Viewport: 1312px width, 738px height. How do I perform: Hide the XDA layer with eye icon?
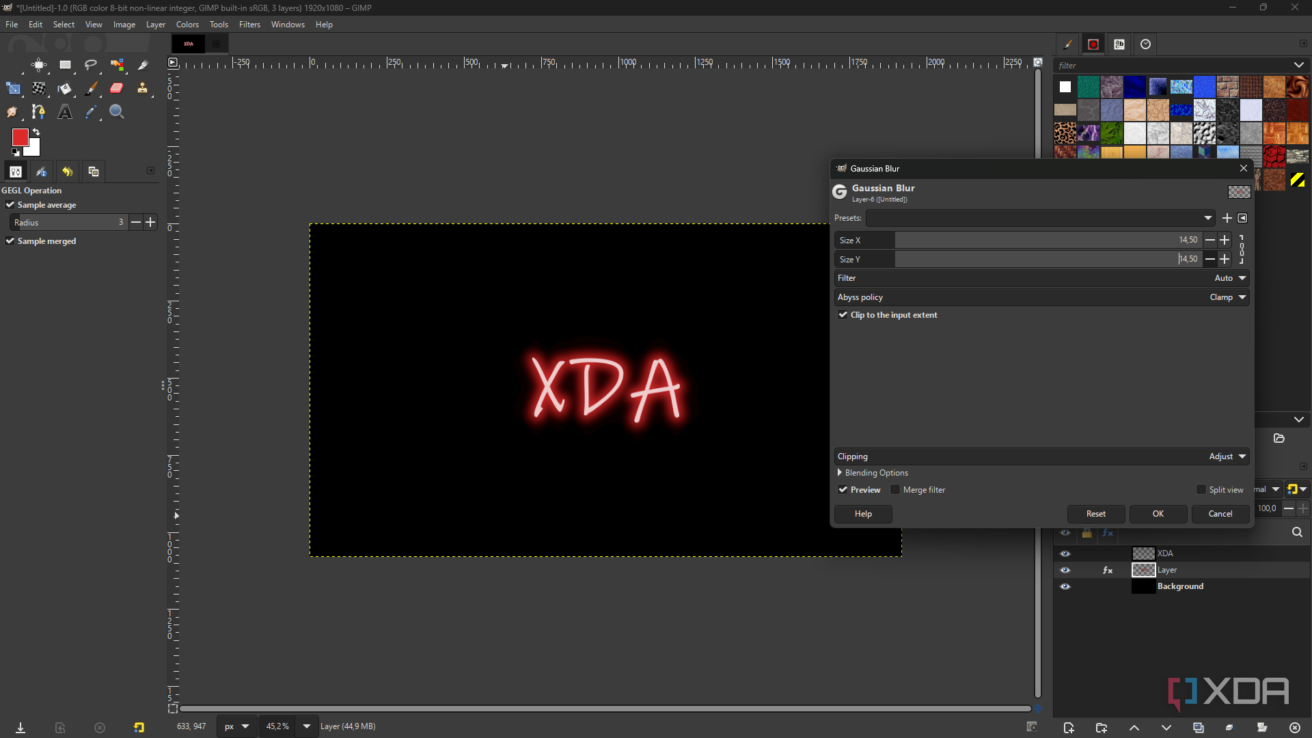click(x=1065, y=553)
